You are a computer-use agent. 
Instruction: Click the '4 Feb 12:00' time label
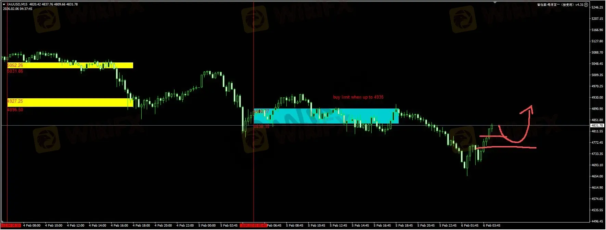click(76, 226)
